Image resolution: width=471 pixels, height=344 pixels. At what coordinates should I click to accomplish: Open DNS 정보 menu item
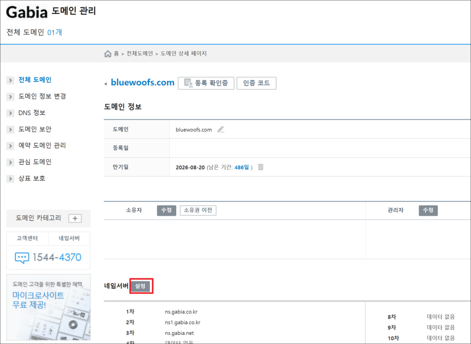(x=32, y=113)
